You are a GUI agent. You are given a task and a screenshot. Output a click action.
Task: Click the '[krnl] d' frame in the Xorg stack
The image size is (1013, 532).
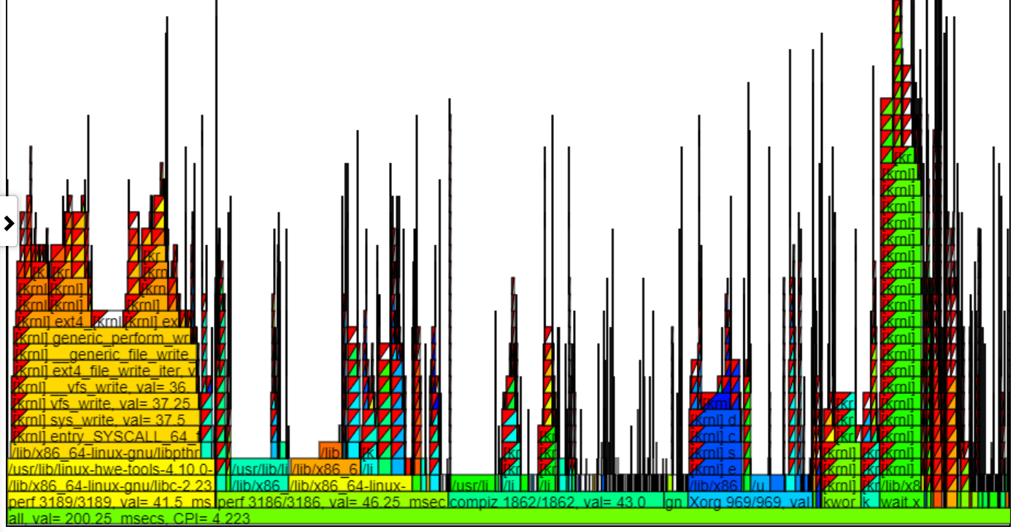[x=715, y=419]
